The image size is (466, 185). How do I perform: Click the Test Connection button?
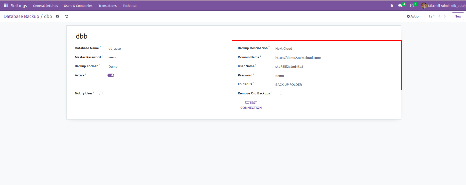(251, 105)
